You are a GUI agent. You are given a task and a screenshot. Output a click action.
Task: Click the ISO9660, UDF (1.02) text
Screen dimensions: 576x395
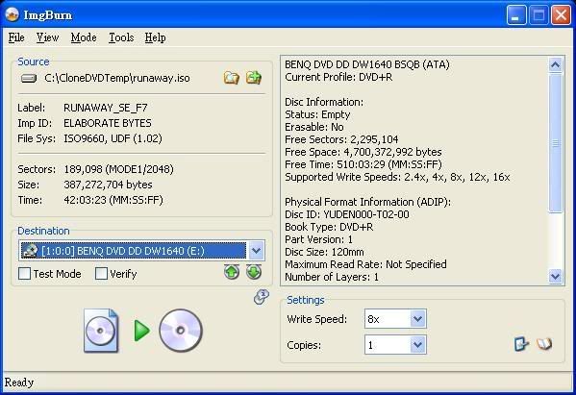point(113,138)
